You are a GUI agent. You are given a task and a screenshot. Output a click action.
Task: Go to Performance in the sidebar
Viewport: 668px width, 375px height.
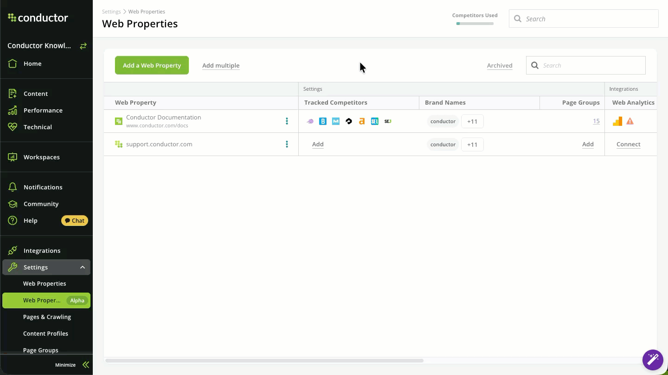point(43,110)
